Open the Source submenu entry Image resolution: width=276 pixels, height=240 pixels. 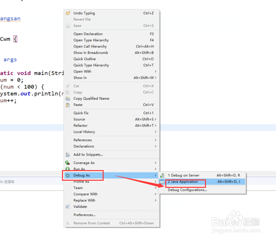(112, 119)
